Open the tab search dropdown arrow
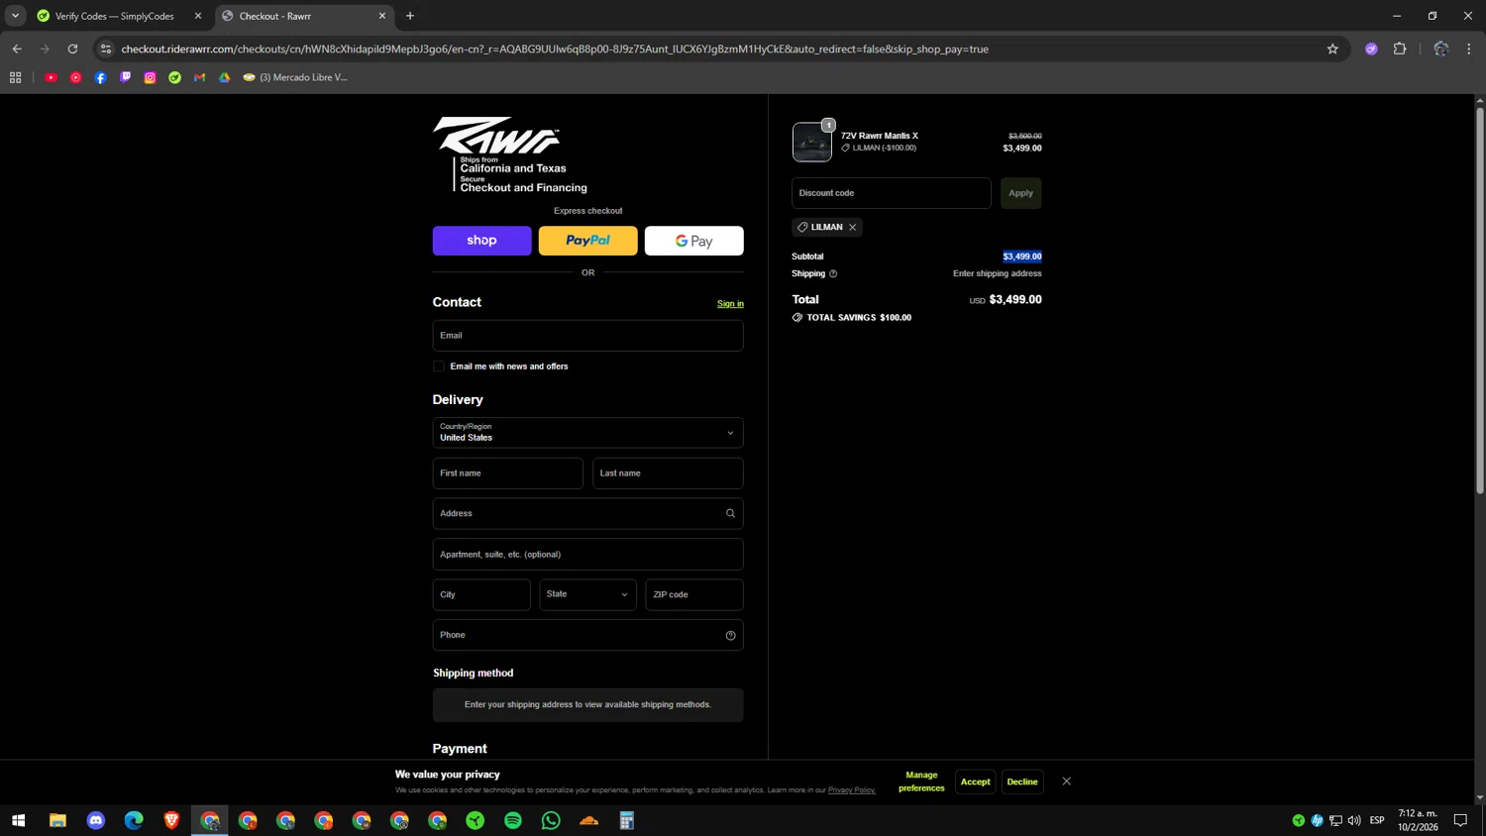Image resolution: width=1486 pixels, height=836 pixels. 15,16
